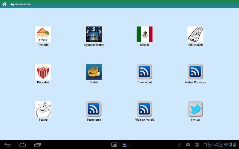Tap the 15:42 clock in status area
This screenshot has height=149, width=239.
pos(213,145)
